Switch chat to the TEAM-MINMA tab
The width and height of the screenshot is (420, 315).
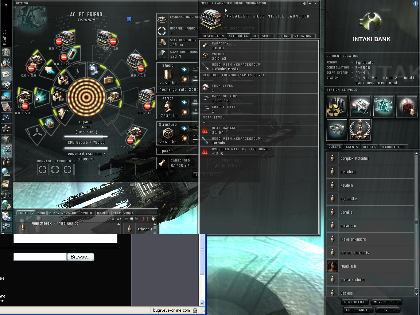123,213
